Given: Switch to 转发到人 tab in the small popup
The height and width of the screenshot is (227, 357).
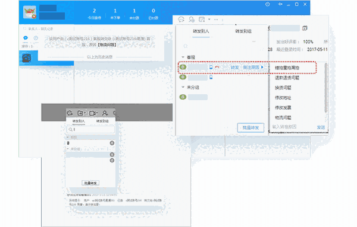Looking at the screenshot, I should [79, 121].
